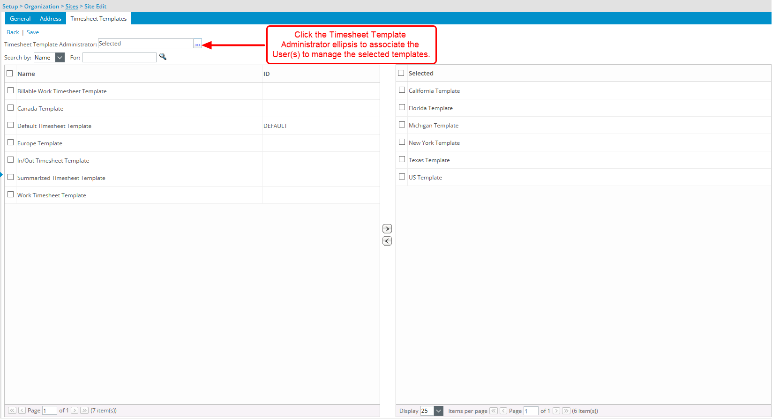Check the New York Template checkbox
772x419 pixels.
pyautogui.click(x=402, y=142)
